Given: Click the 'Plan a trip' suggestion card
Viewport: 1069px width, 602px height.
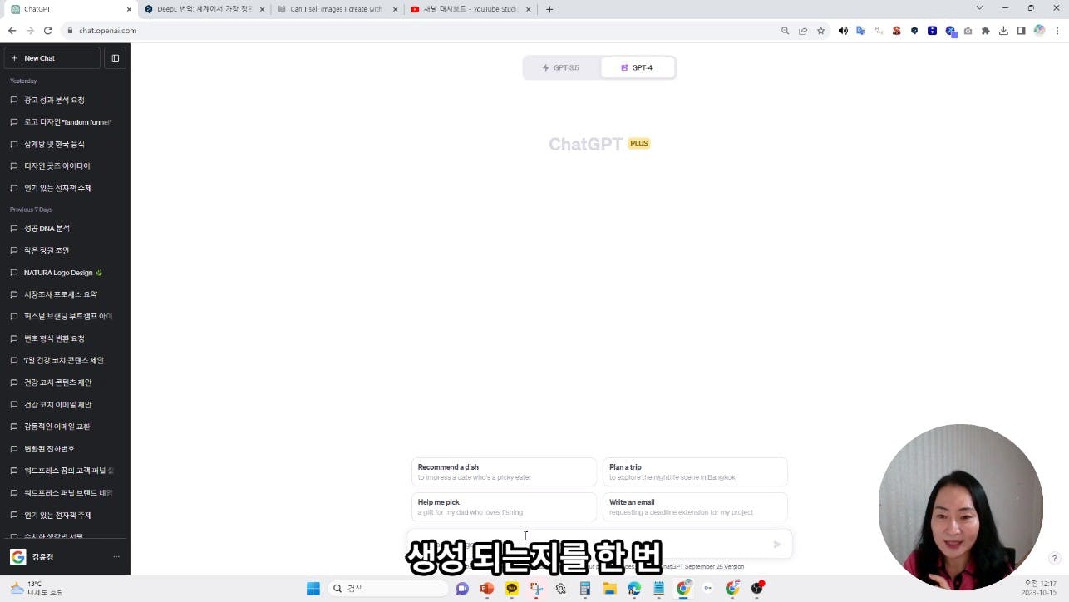Looking at the screenshot, I should pos(695,472).
